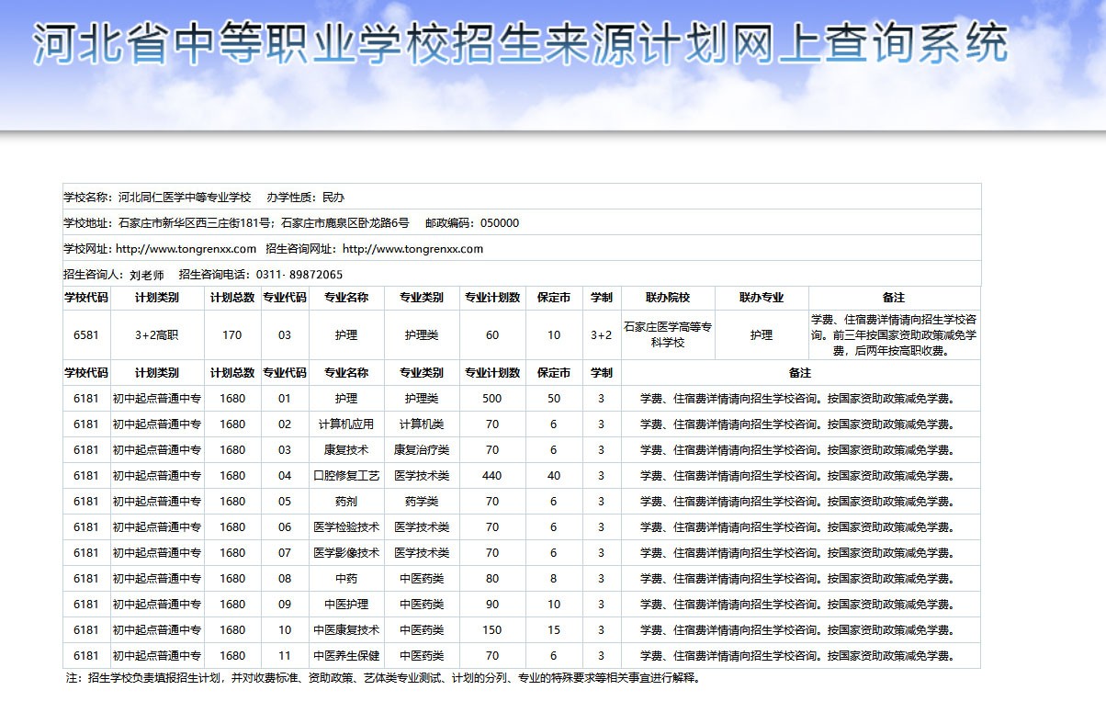Click major code 11 cell
The width and height of the screenshot is (1106, 724).
point(285,656)
